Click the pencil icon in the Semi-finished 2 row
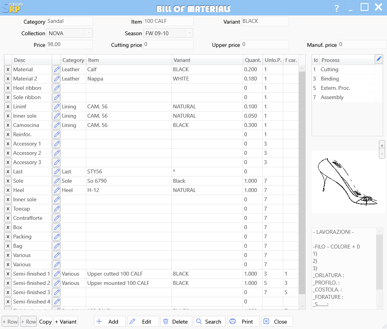The height and width of the screenshot is (329, 387). pos(57,283)
